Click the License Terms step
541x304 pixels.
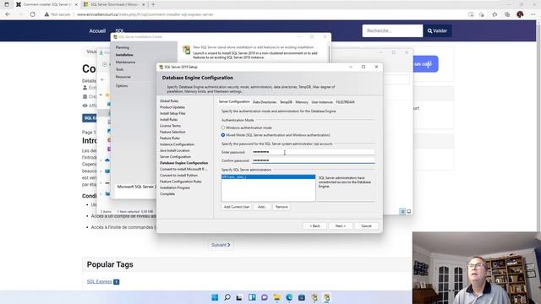coord(170,126)
